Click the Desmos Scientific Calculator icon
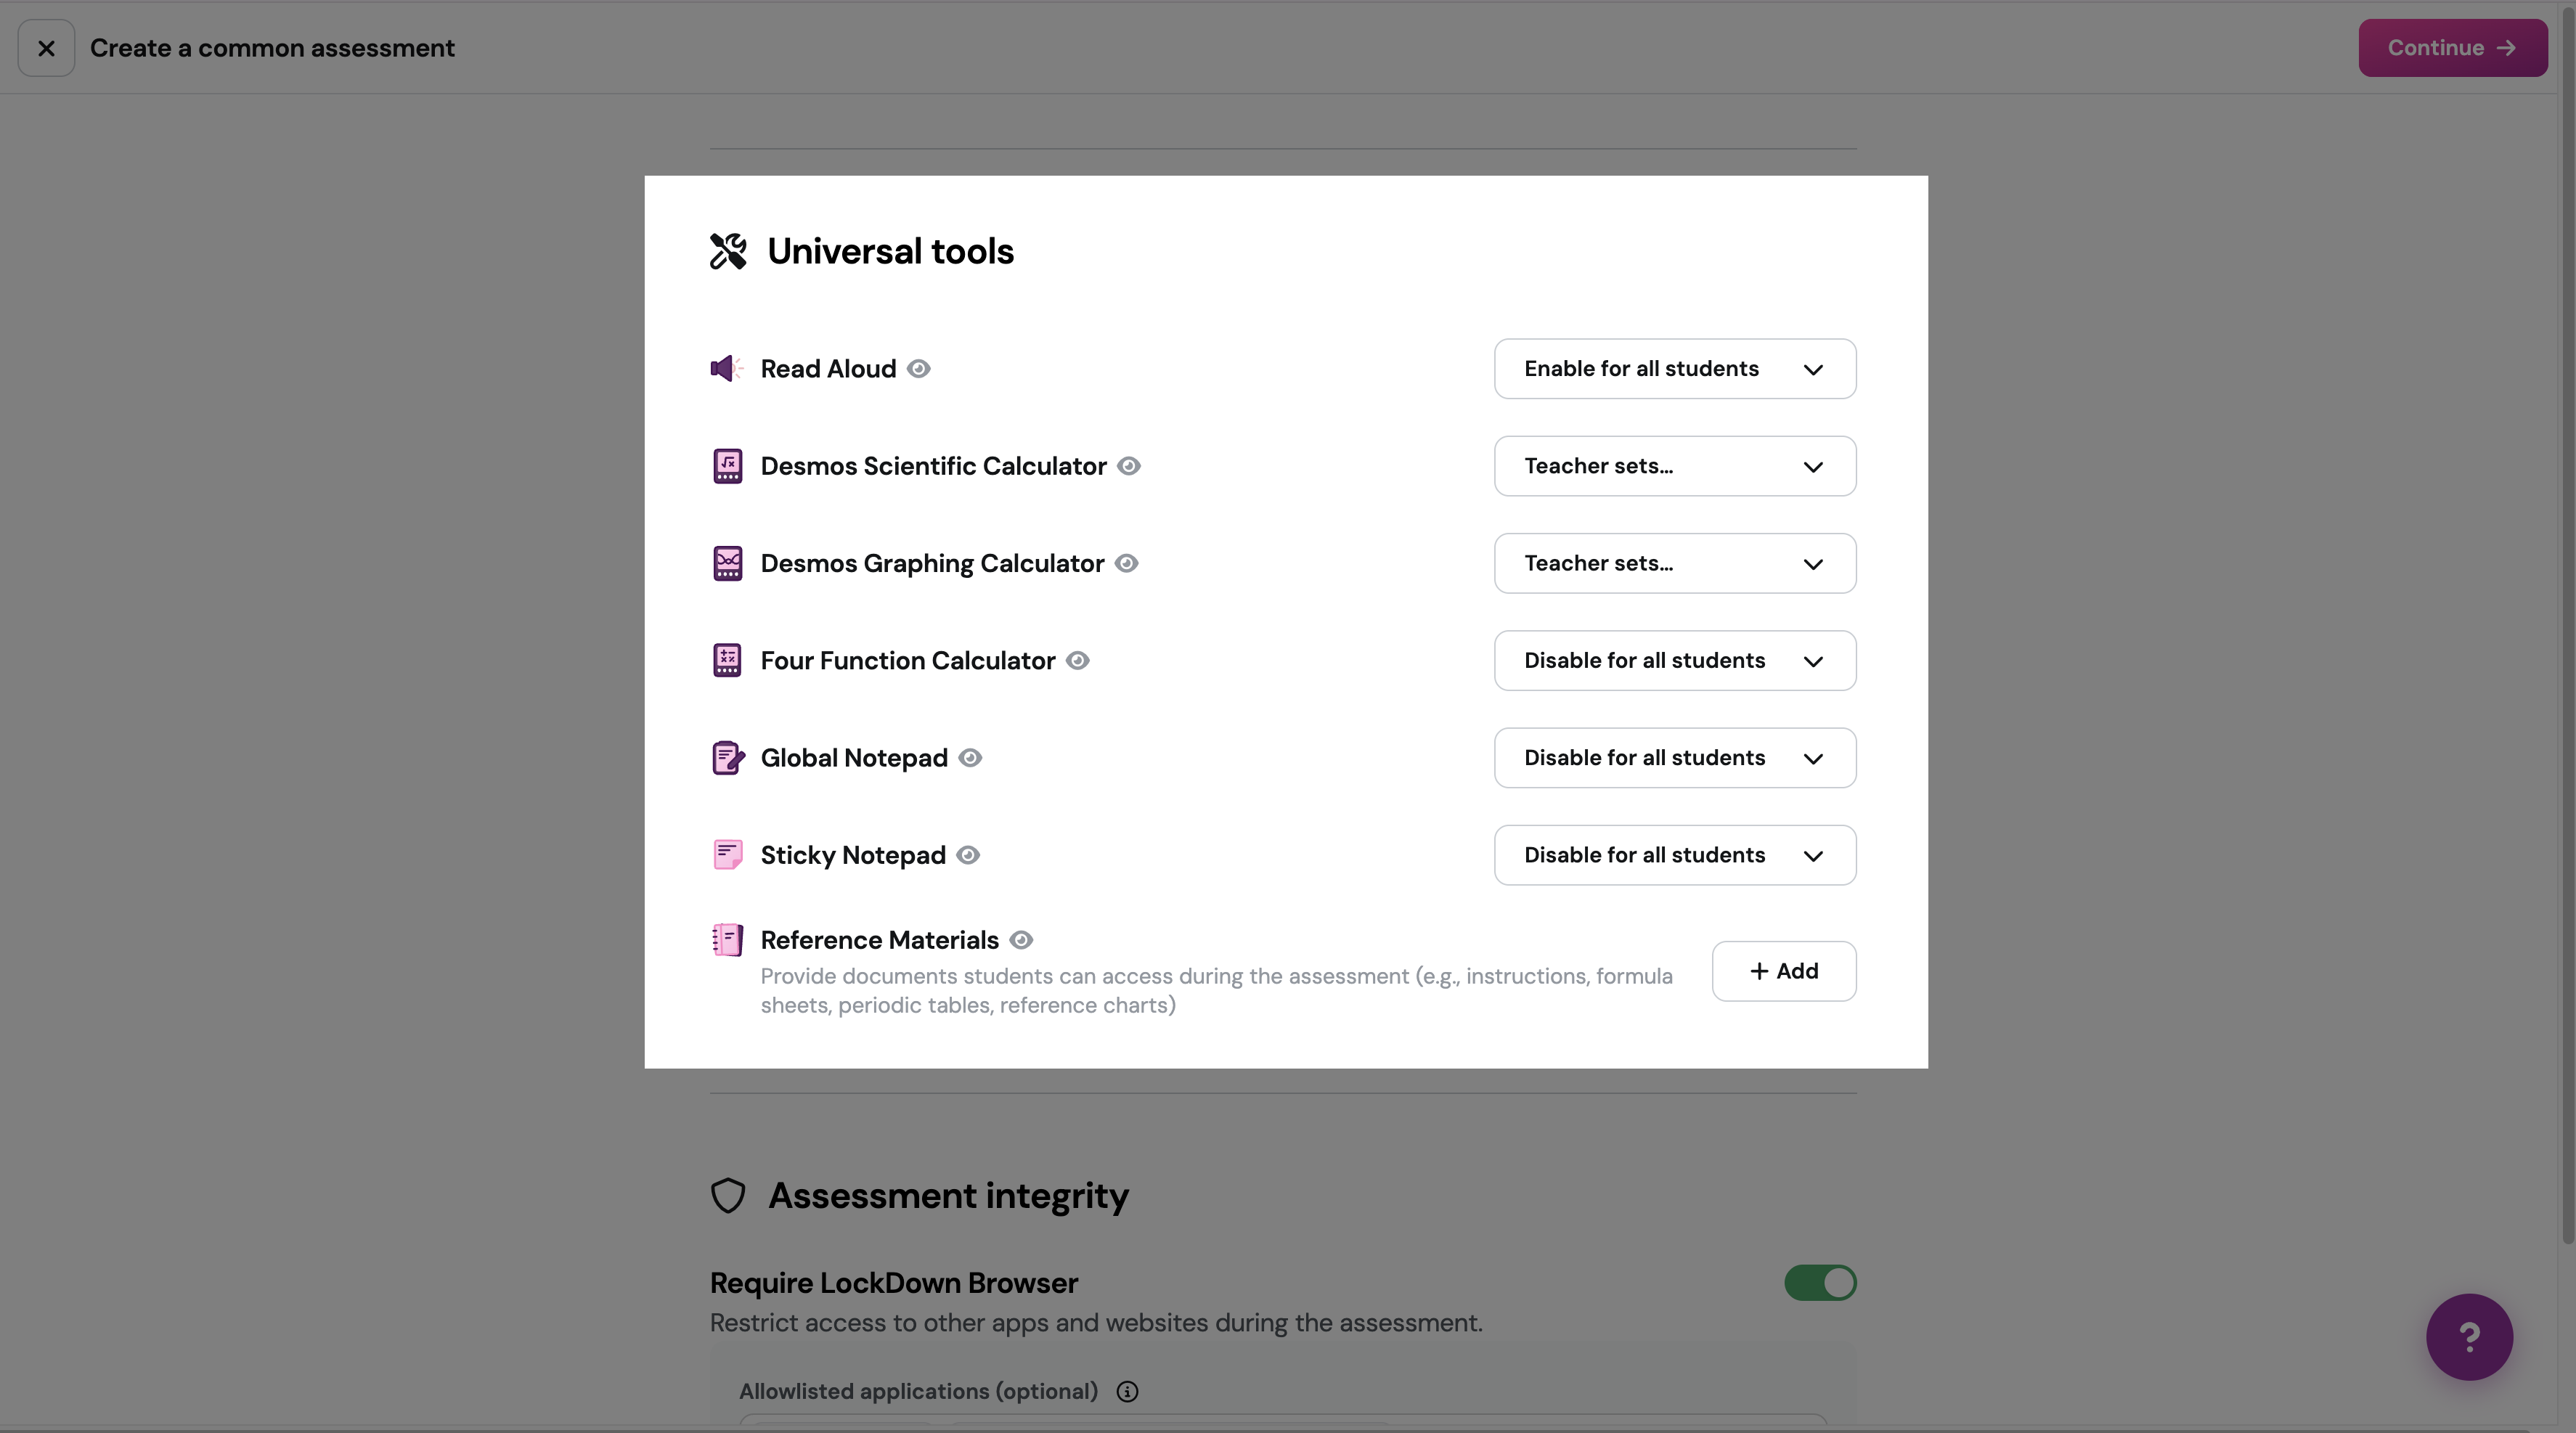Screen dimensions: 2576x1433 tap(727, 466)
